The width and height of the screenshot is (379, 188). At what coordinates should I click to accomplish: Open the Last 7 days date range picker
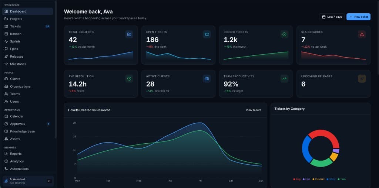(x=332, y=17)
